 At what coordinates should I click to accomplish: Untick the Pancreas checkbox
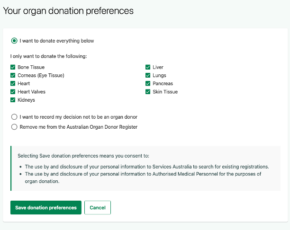tap(148, 84)
